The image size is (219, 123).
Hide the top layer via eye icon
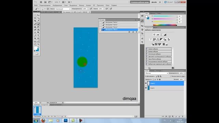[x=146, y=83]
